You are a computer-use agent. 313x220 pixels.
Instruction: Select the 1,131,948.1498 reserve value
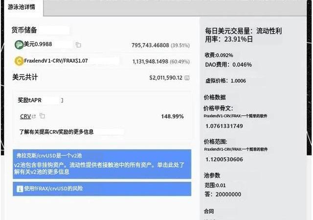tap(150, 62)
